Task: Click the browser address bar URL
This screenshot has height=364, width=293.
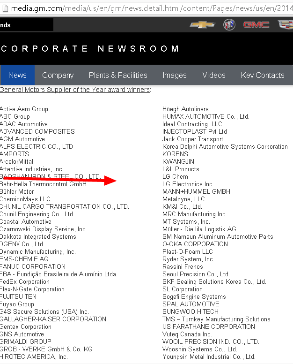Action: (x=152, y=8)
